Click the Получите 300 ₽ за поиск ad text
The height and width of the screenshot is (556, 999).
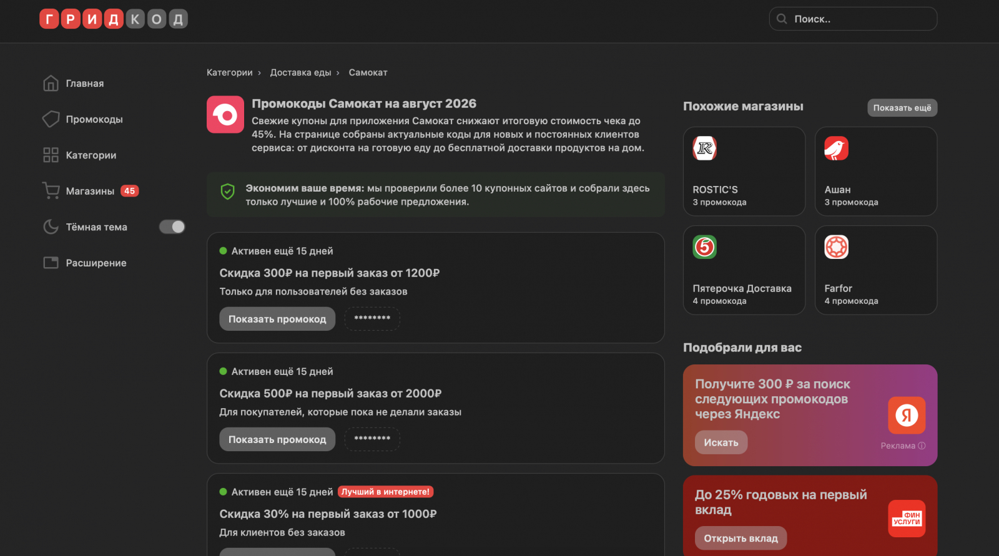click(772, 399)
